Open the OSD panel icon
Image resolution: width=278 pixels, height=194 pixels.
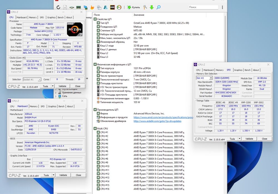pos(112,7)
